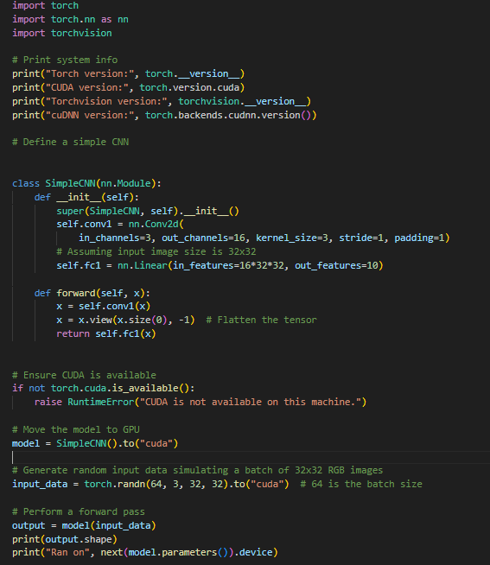This screenshot has width=490, height=565.
Task: Click 'torch.__version__' in first print
Action: click(192, 74)
